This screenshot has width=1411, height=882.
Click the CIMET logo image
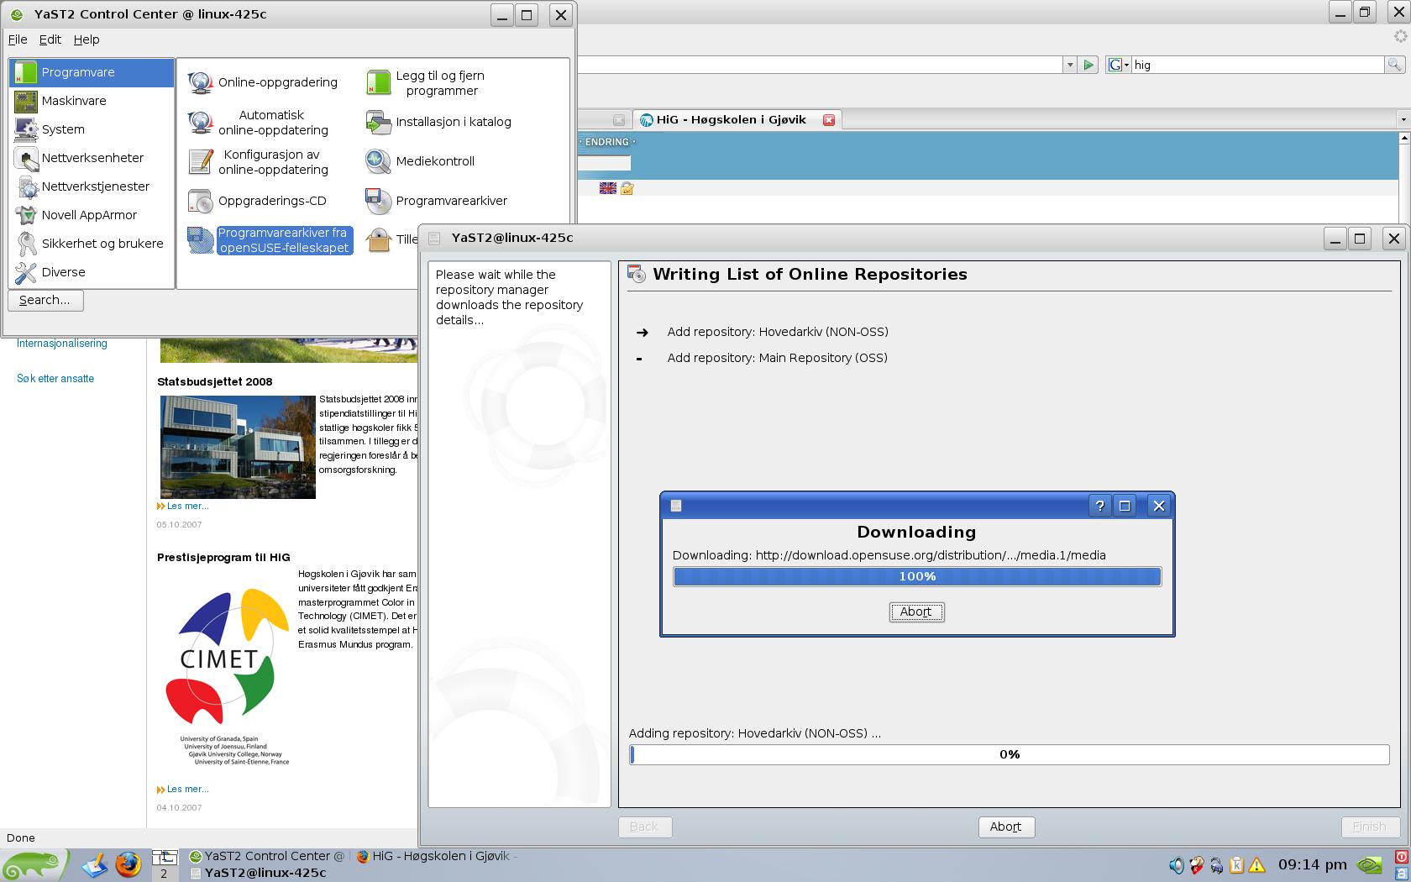227,676
